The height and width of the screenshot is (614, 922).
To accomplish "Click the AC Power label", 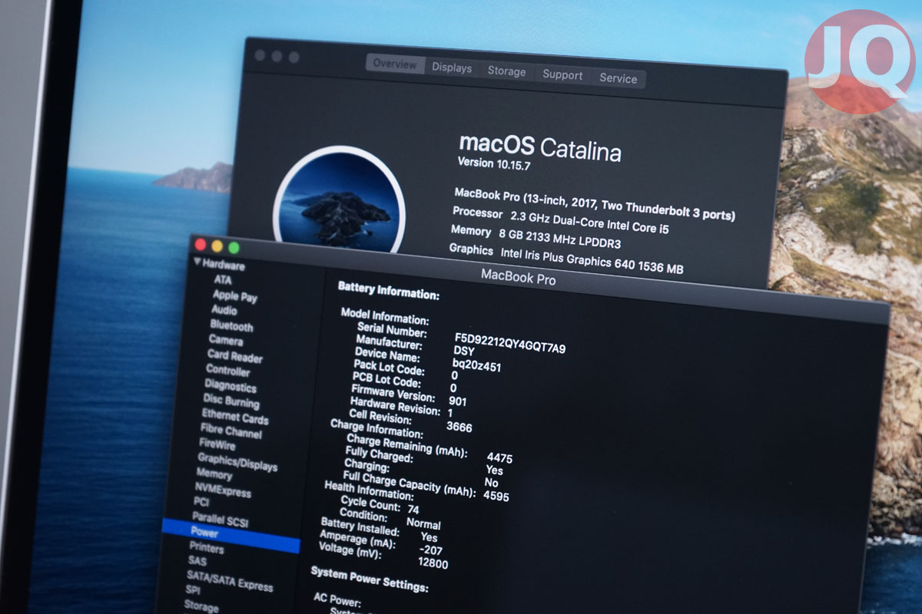I will click(337, 599).
